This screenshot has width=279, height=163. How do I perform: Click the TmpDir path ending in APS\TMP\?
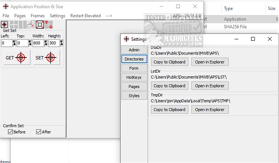(x=191, y=101)
